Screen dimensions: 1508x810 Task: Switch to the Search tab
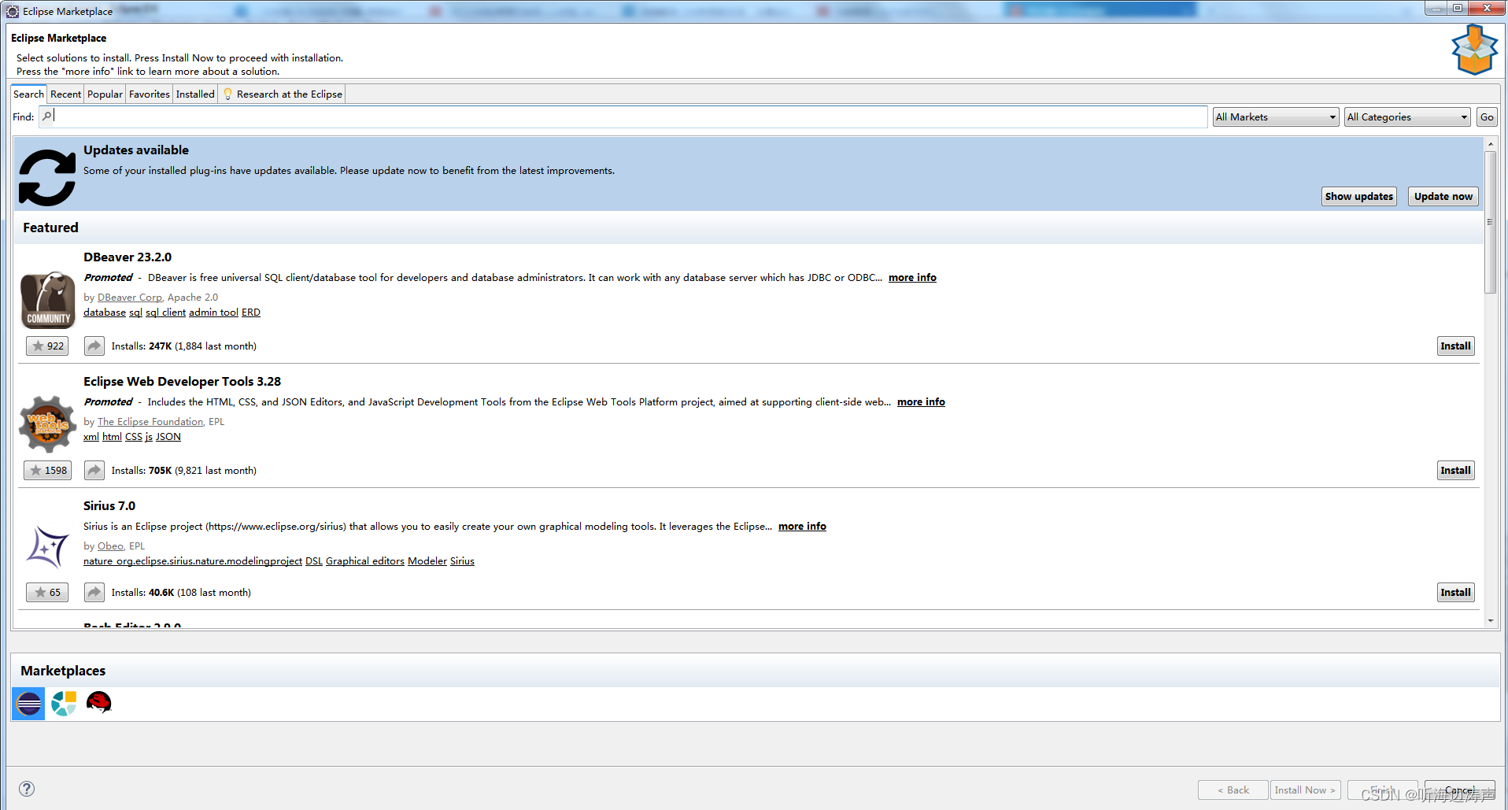coord(29,94)
